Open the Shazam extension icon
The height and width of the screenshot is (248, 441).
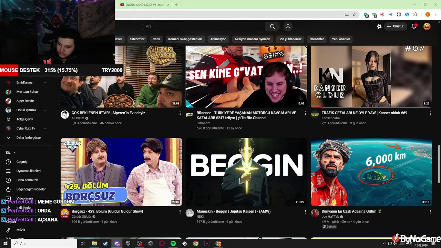[407, 14]
